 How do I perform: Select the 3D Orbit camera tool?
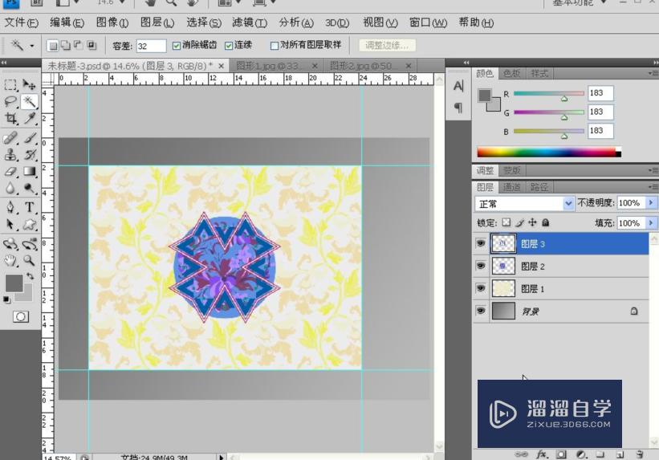click(29, 244)
